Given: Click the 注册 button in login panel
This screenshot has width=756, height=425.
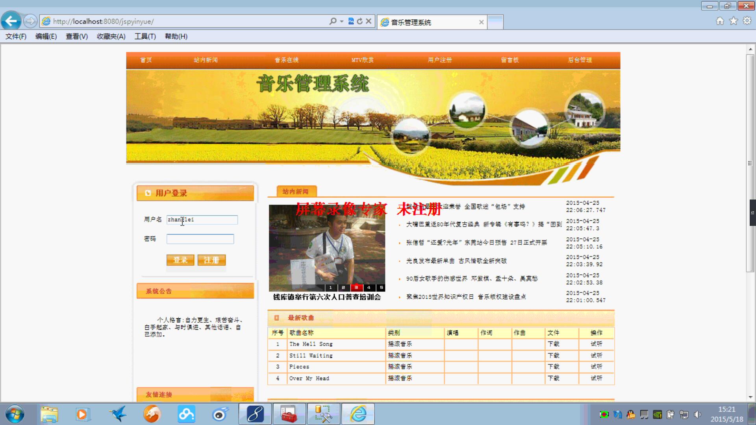Looking at the screenshot, I should pyautogui.click(x=211, y=260).
